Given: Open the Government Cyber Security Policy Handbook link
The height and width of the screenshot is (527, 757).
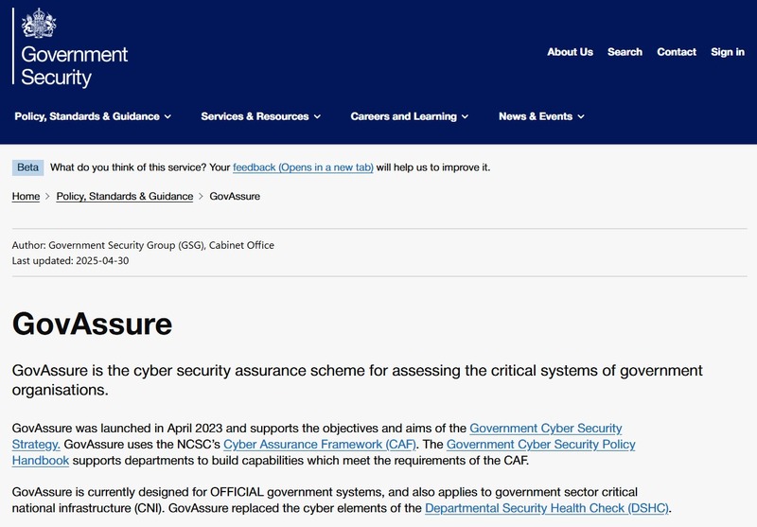Looking at the screenshot, I should pos(540,445).
